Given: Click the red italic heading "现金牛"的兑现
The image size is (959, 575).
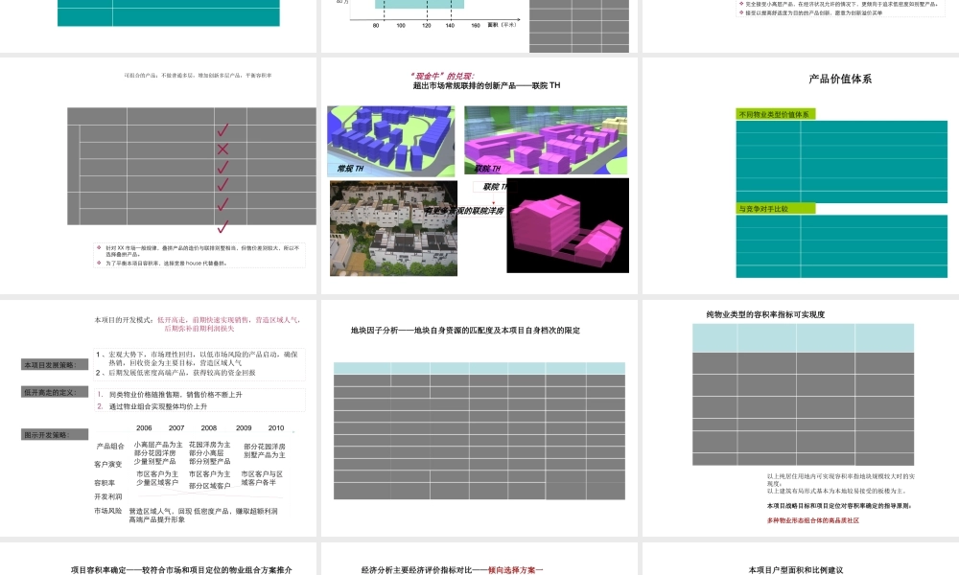Looking at the screenshot, I should (442, 76).
